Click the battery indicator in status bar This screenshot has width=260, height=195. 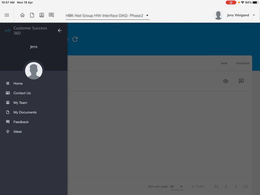pos(256,3)
